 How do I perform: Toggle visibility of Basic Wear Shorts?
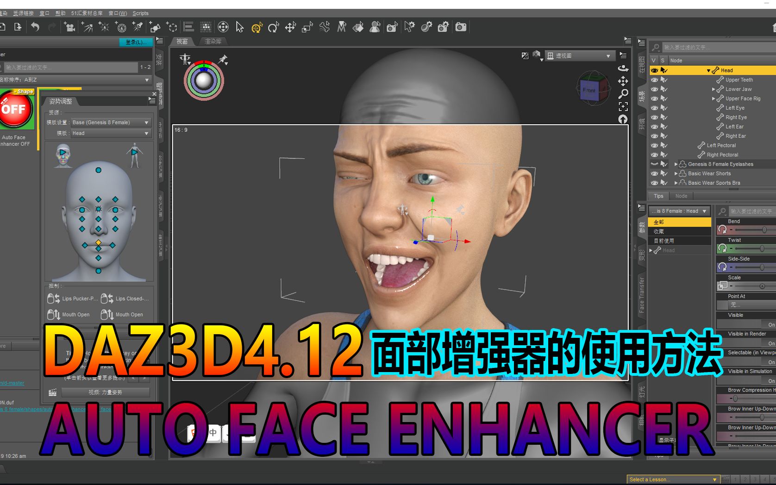[654, 174]
